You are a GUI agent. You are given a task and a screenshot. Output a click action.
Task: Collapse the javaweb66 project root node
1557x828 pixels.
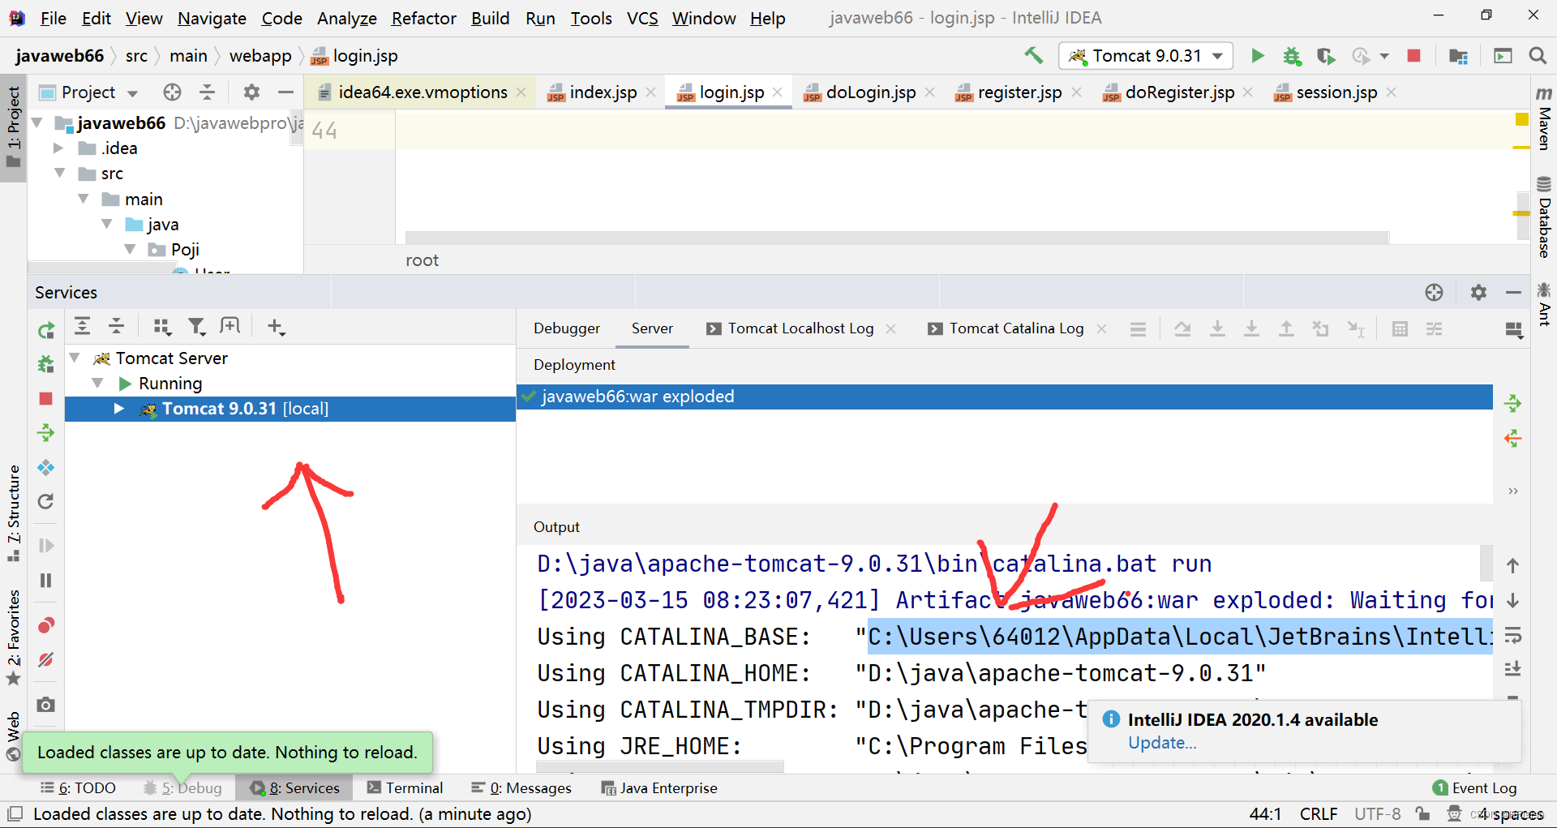pyautogui.click(x=37, y=122)
